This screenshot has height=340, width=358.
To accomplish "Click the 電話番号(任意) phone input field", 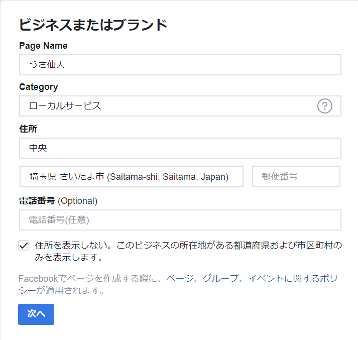I will point(180,220).
